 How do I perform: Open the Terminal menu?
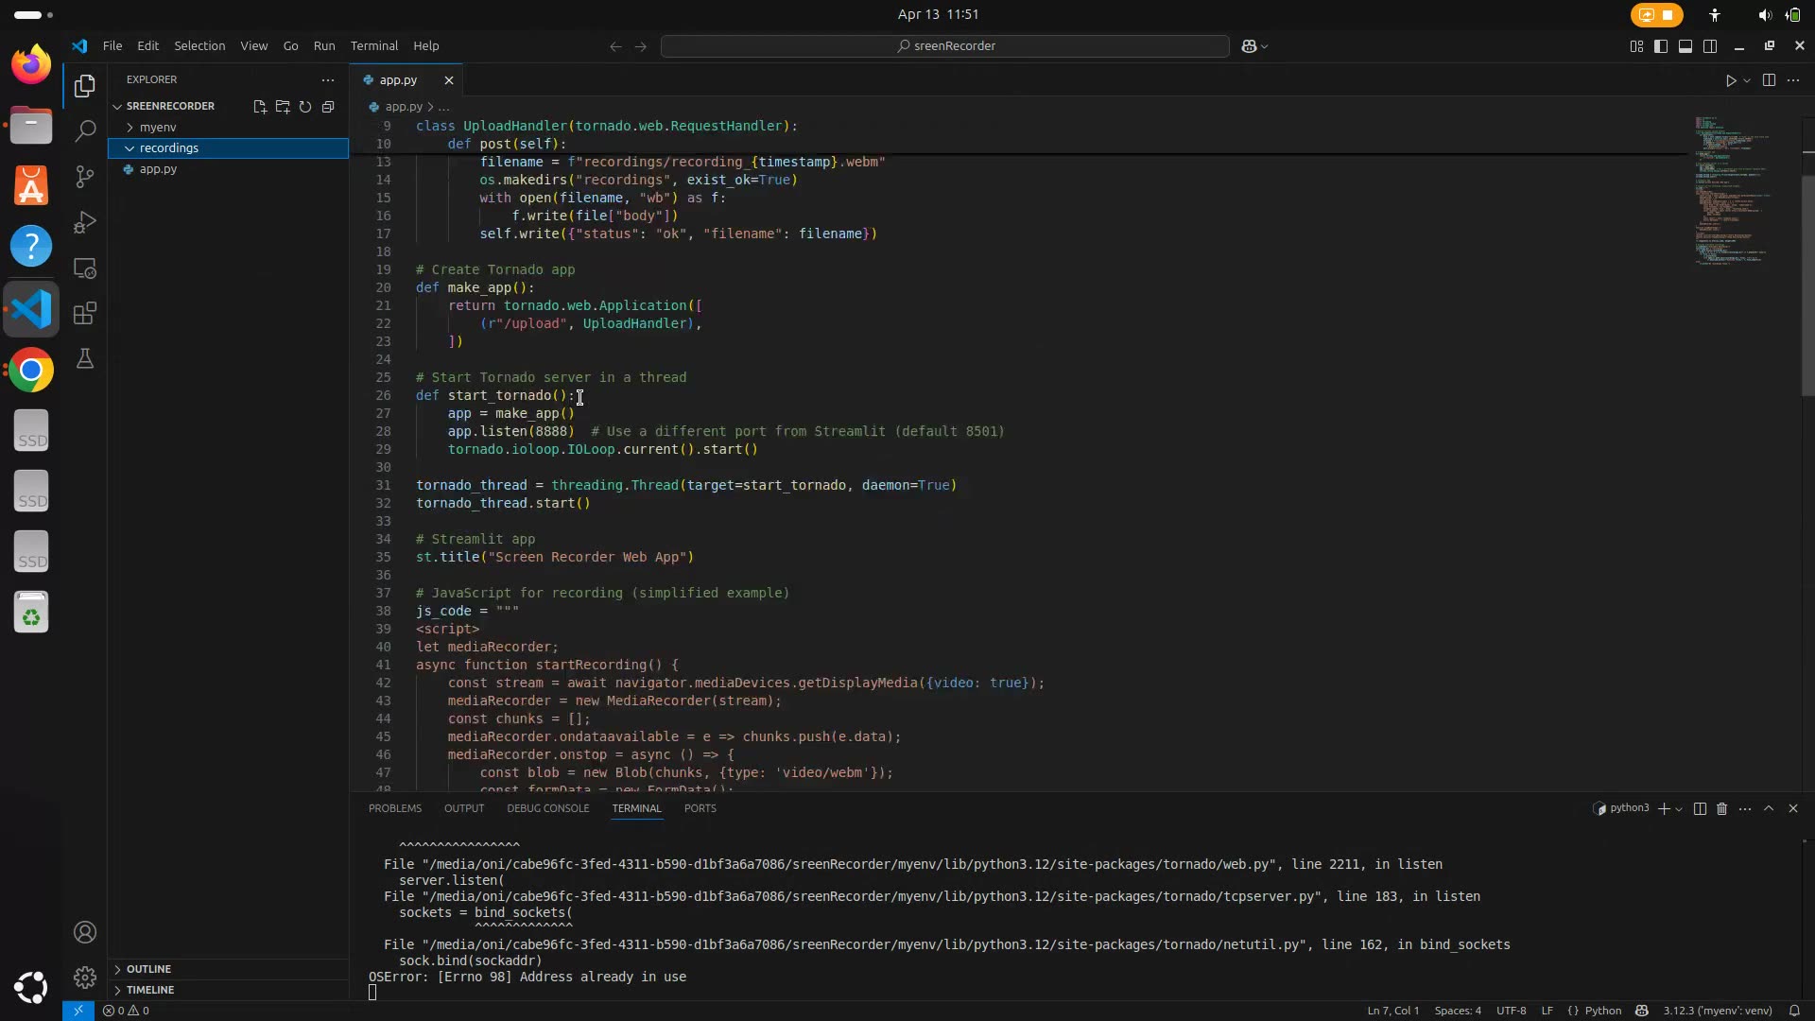(x=374, y=45)
